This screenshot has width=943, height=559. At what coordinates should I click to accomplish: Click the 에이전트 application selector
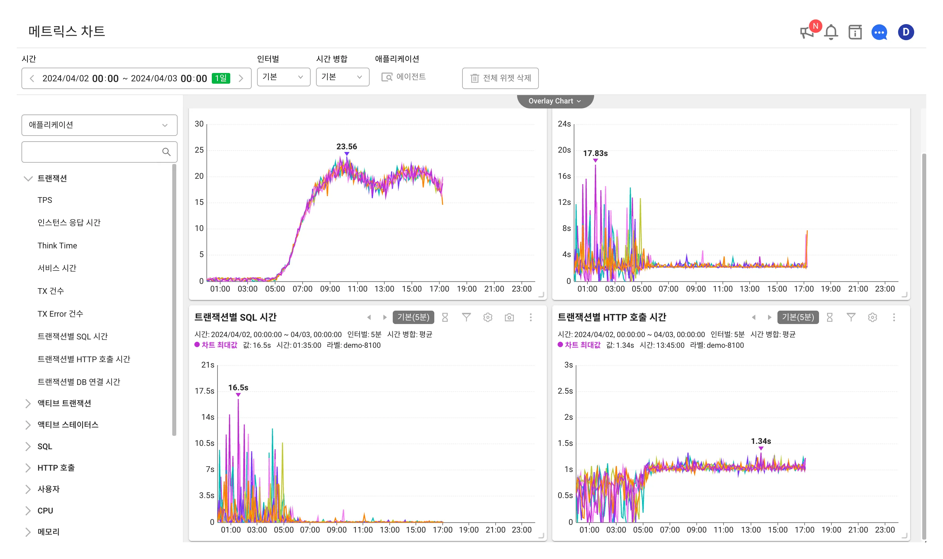[404, 77]
